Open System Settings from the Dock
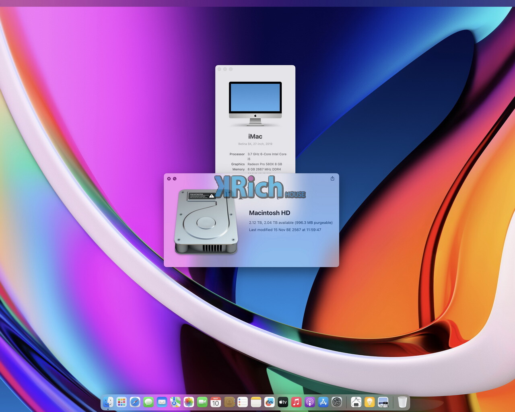Screen dimensions: 515x412 [x=337, y=402]
